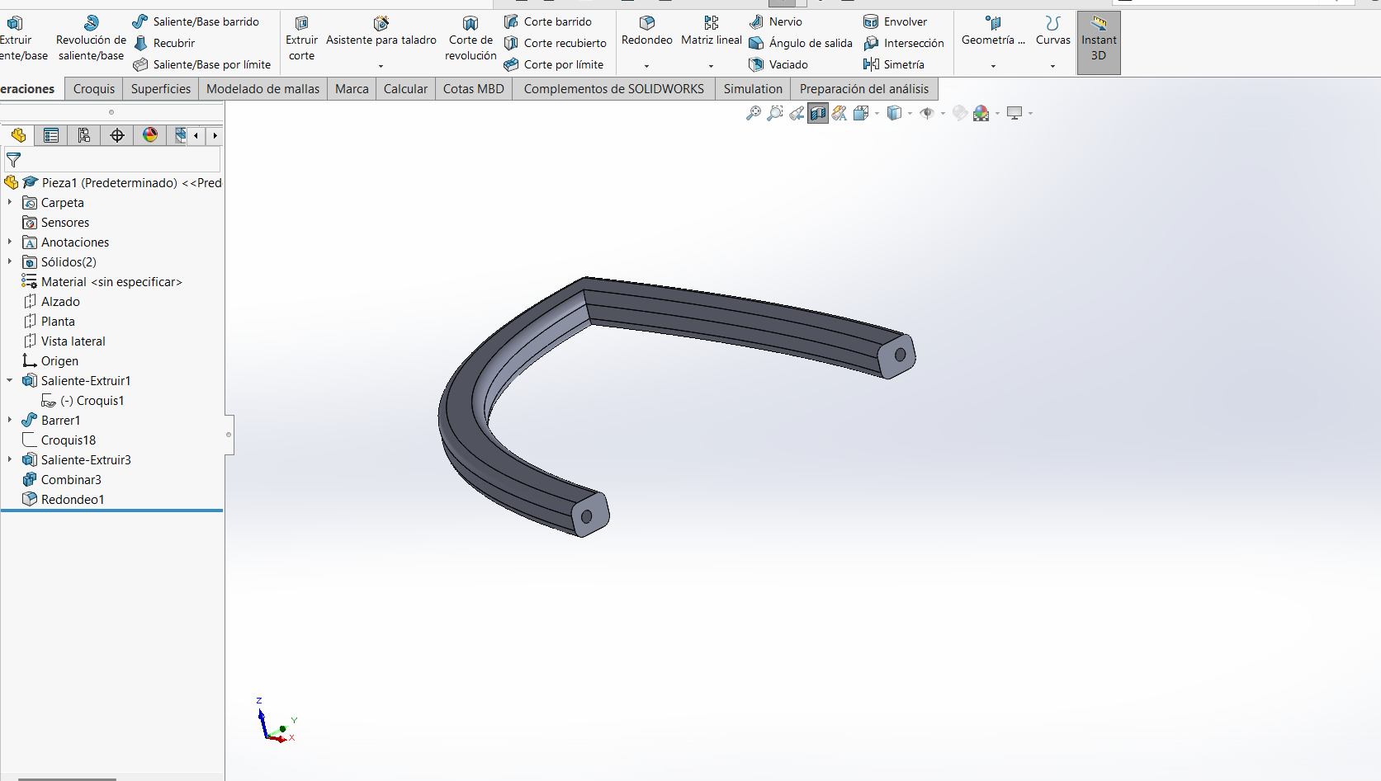Toggle the Section view button
The image size is (1381, 781).
click(x=818, y=113)
